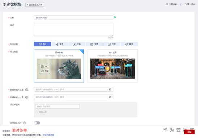Open the 建议反馈 feedback link

(189, 4)
